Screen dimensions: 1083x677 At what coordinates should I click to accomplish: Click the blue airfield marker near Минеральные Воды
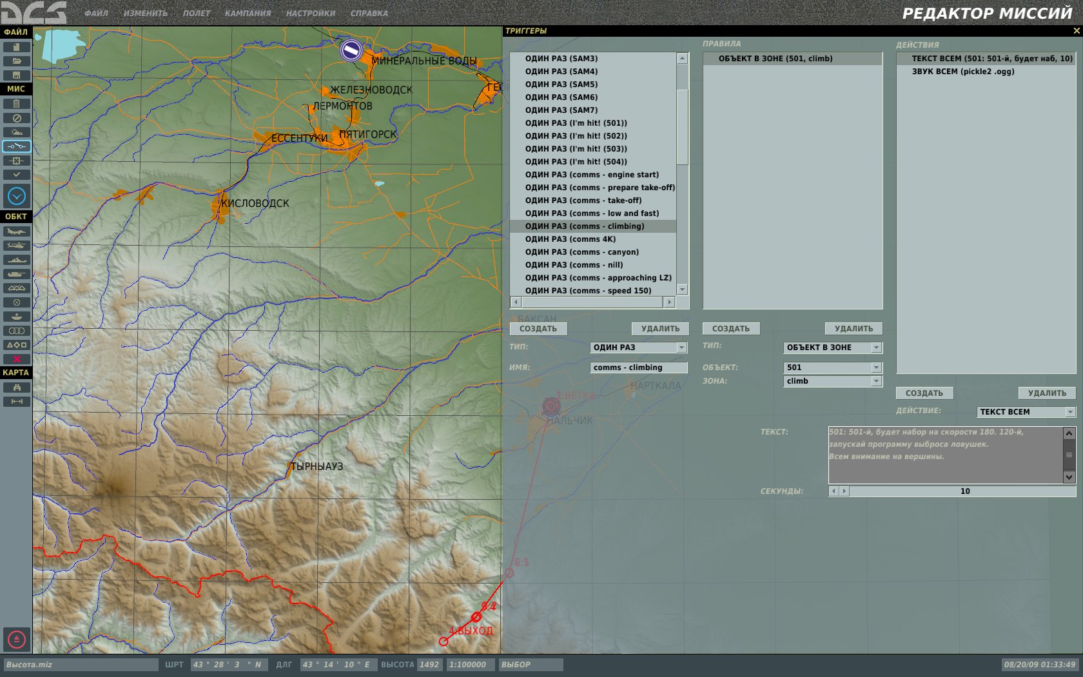pyautogui.click(x=351, y=49)
